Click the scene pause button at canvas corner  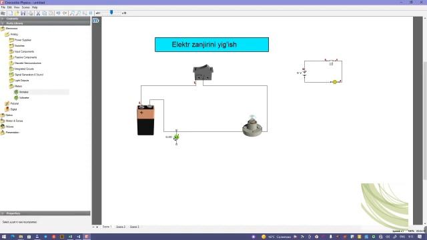pos(96,21)
